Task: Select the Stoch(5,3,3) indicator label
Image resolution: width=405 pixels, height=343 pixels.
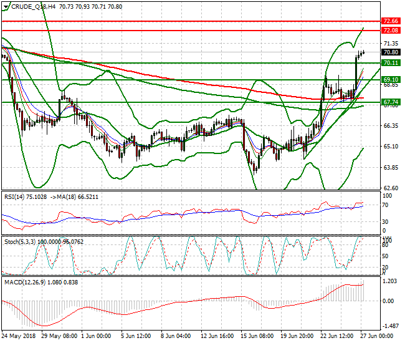Action: 20,242
